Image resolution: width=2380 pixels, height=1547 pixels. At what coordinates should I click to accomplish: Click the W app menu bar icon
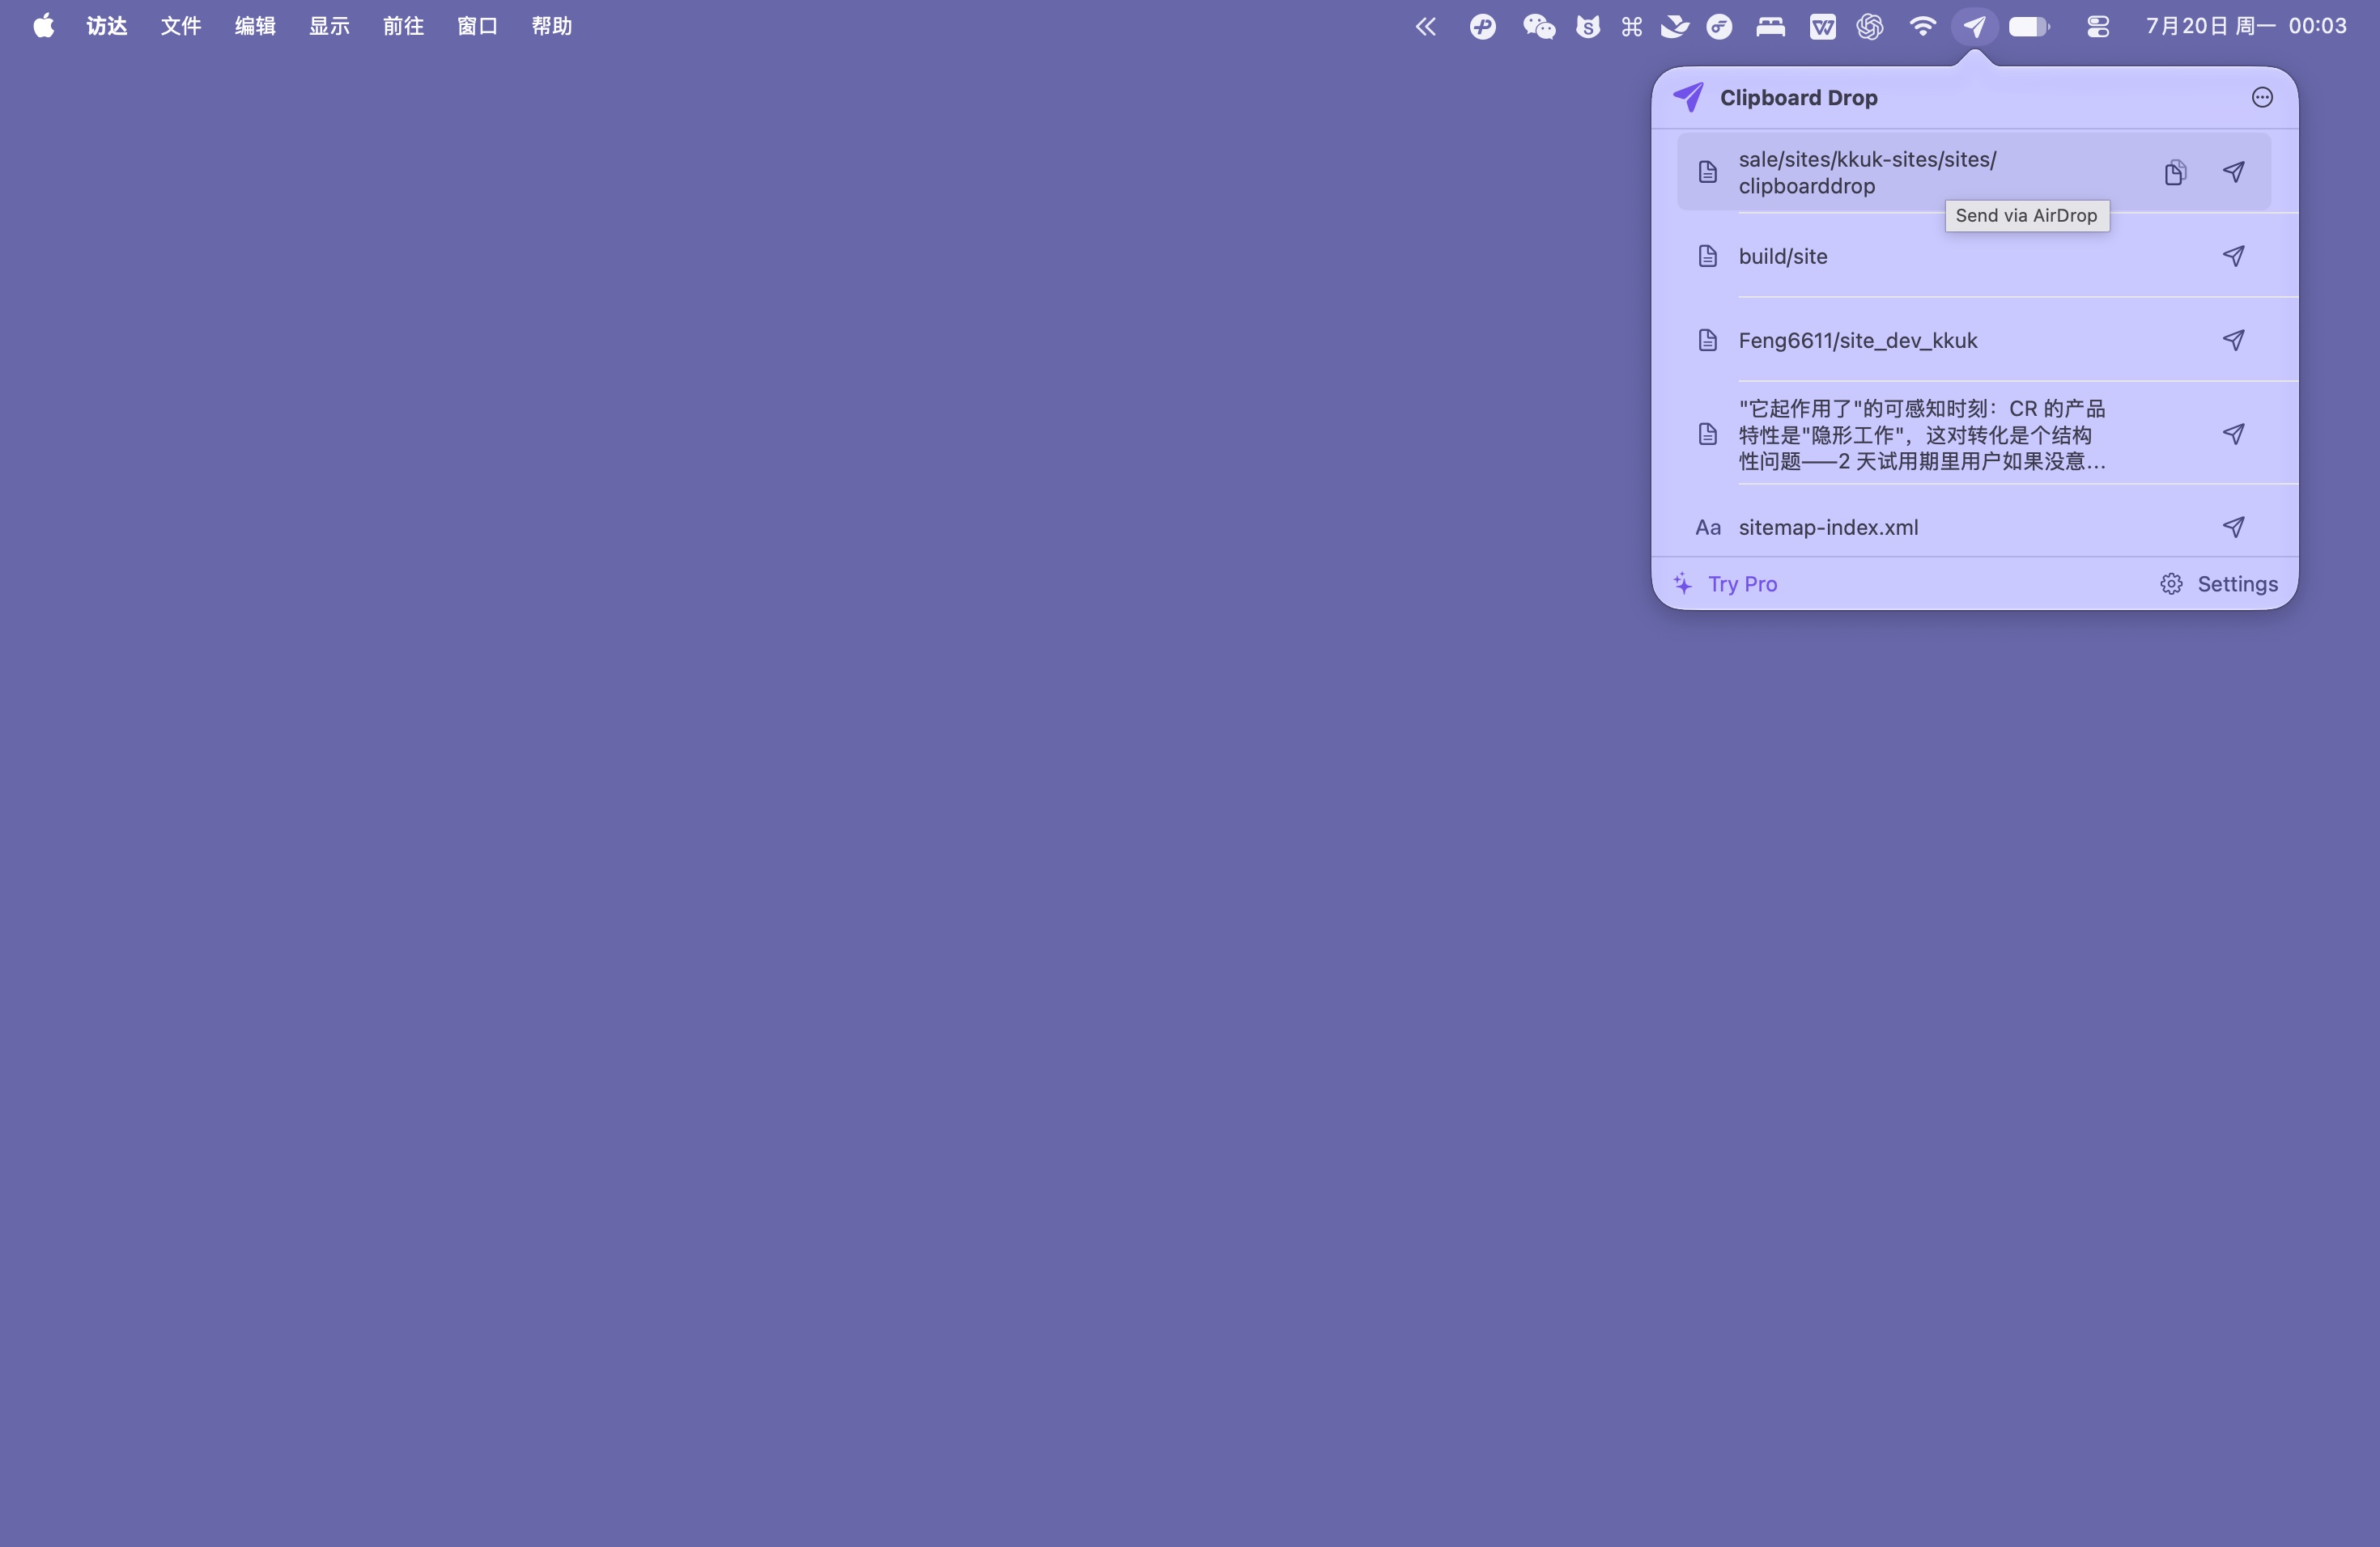(x=1822, y=26)
